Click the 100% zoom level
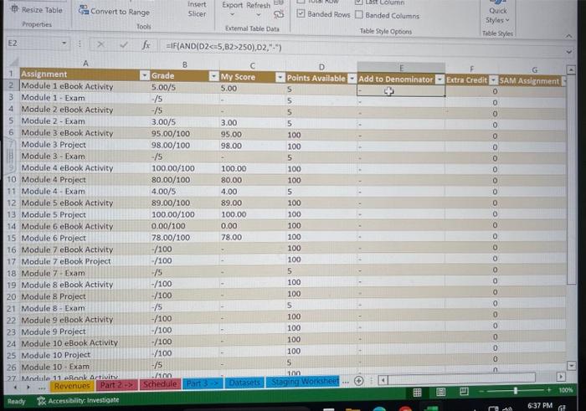 [565, 390]
